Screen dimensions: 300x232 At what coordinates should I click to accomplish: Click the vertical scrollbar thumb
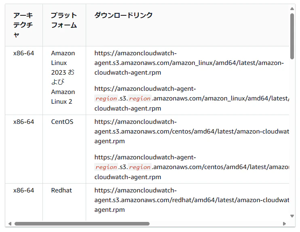292,36
